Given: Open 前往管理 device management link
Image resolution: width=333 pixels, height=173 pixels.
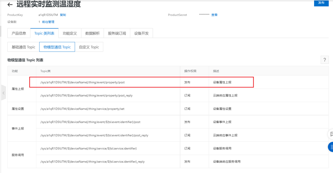Looking at the screenshot, I should pyautogui.click(x=48, y=22).
